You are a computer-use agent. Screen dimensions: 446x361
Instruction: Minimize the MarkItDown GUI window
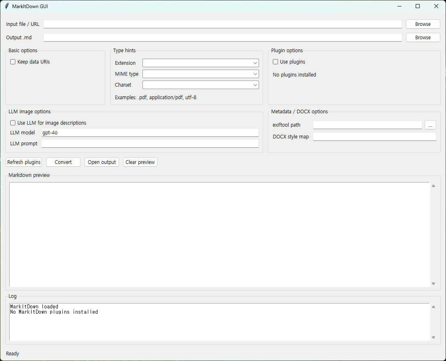pos(399,6)
